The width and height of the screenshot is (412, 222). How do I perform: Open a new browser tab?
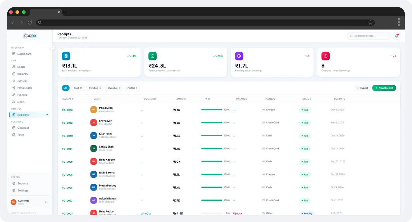(x=65, y=12)
